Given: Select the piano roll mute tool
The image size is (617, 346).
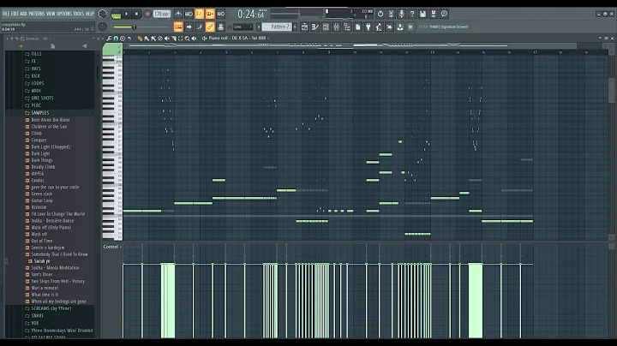Looking at the screenshot, I should [x=167, y=39].
